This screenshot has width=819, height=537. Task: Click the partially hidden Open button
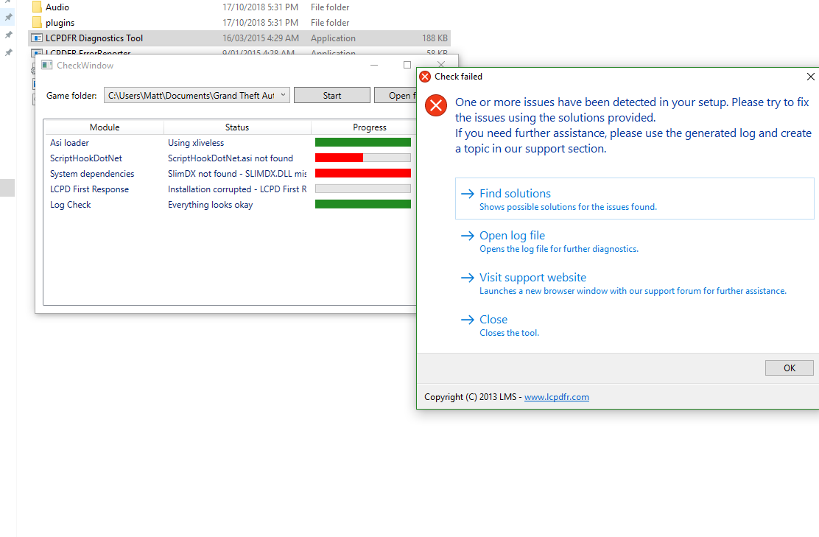396,95
